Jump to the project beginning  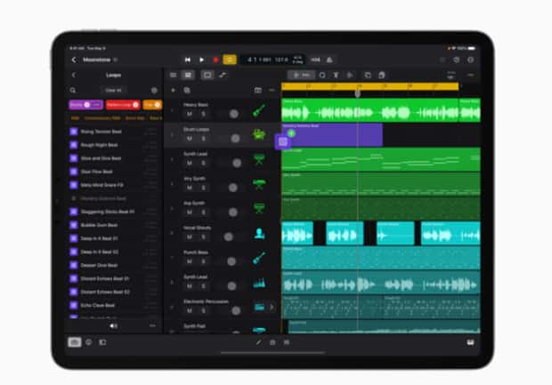point(188,60)
